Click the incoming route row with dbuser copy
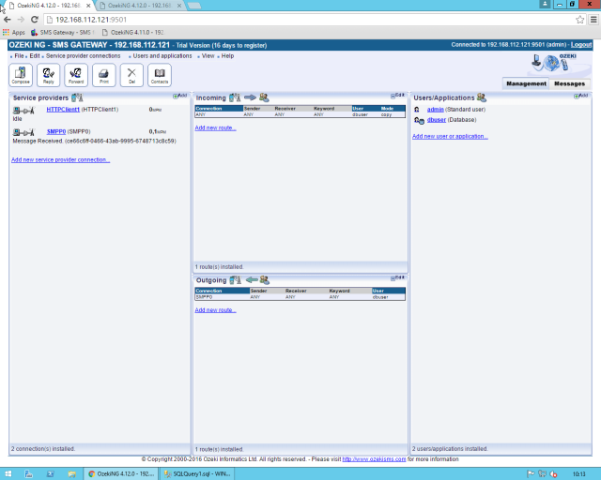 [300, 114]
